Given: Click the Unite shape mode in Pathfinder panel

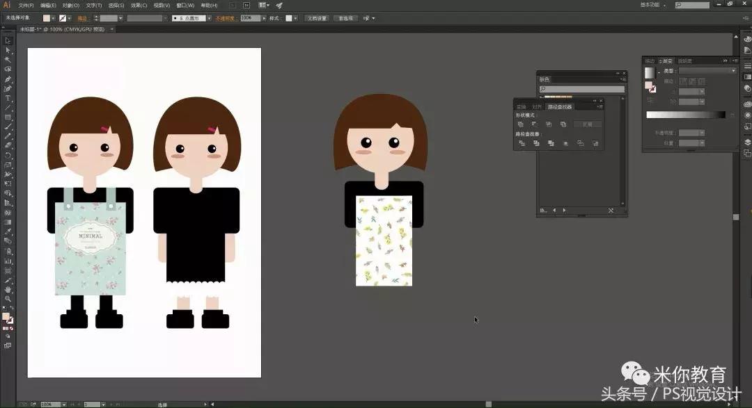Looking at the screenshot, I should click(x=521, y=124).
